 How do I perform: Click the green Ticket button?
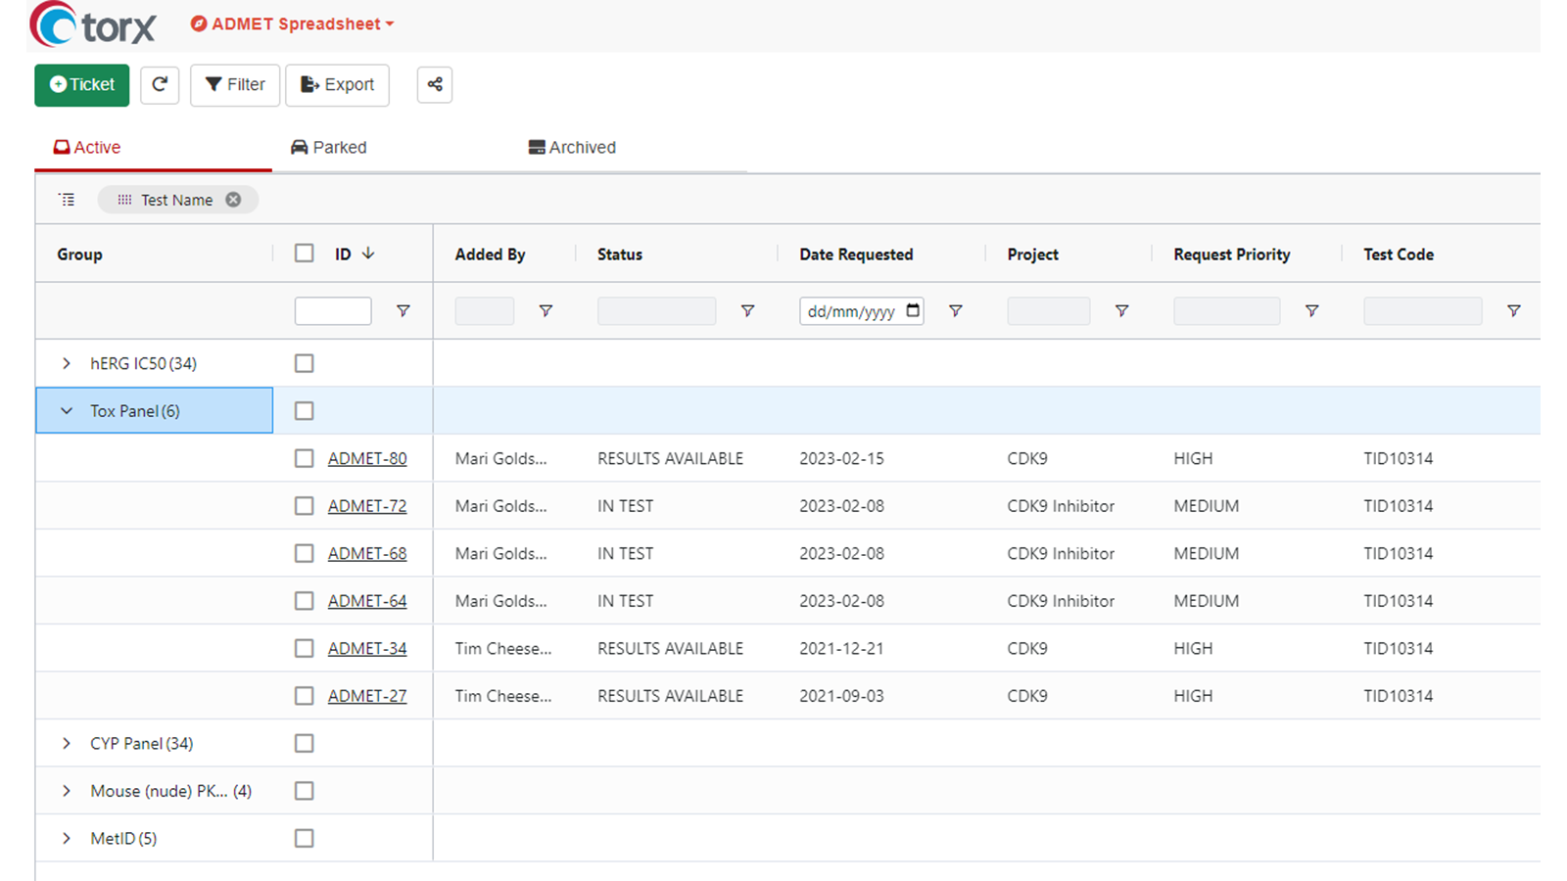pos(82,85)
